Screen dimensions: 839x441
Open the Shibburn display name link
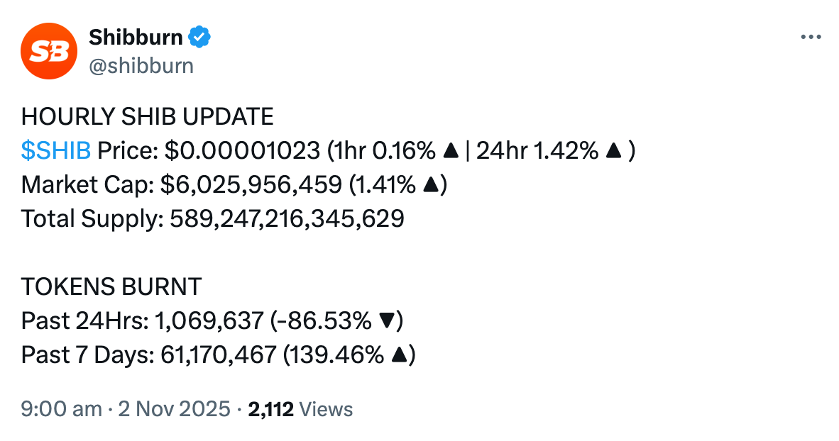point(136,36)
